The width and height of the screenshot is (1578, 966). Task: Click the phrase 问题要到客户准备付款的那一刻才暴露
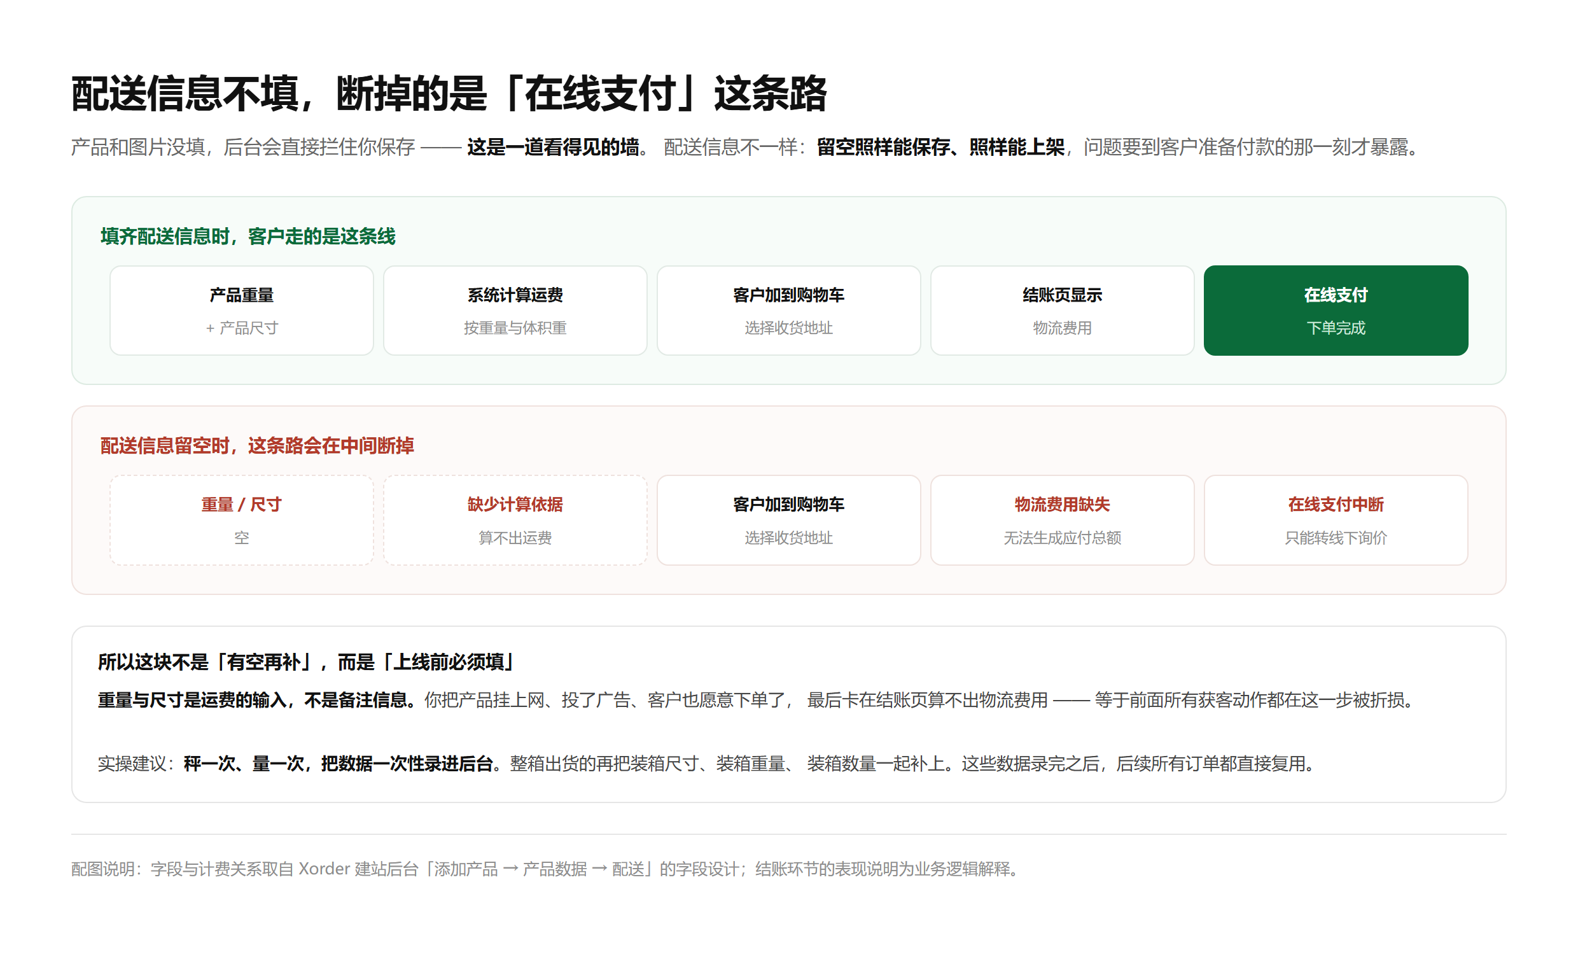[x=1246, y=148]
